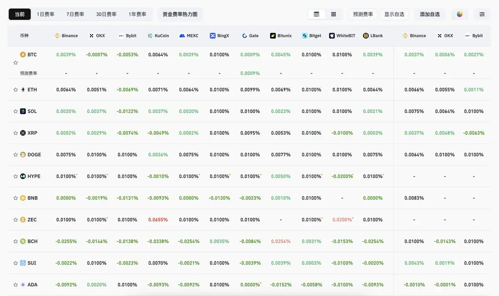Select the 1年费率 tab
This screenshot has height=296, width=499.
tap(138, 14)
